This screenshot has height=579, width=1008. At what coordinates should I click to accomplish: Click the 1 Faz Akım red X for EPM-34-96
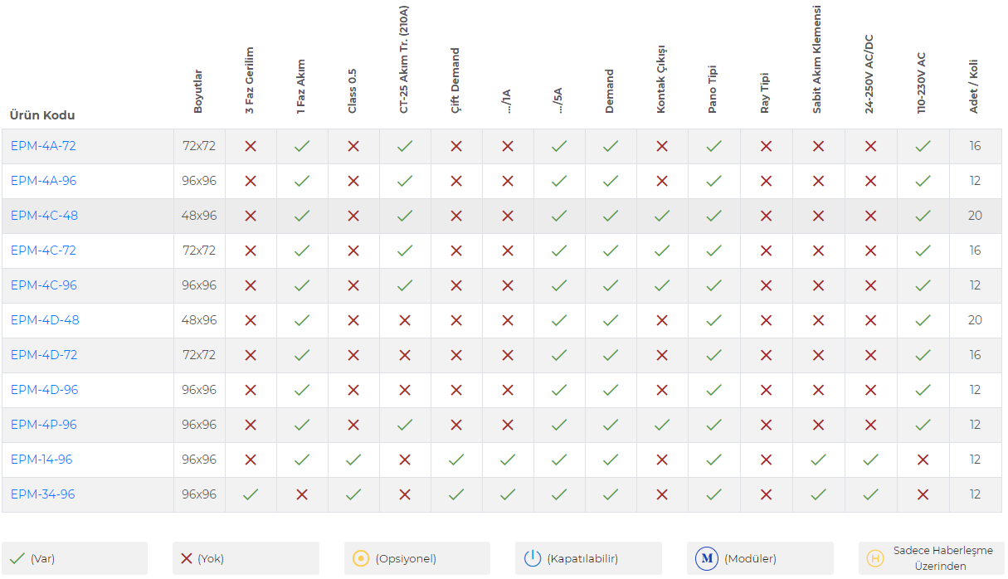point(302,494)
